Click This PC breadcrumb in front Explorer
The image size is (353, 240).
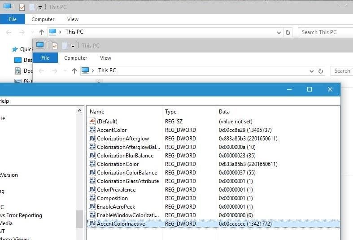(107, 70)
